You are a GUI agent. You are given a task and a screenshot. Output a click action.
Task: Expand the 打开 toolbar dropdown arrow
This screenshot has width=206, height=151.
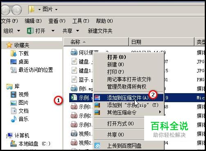click(53, 31)
